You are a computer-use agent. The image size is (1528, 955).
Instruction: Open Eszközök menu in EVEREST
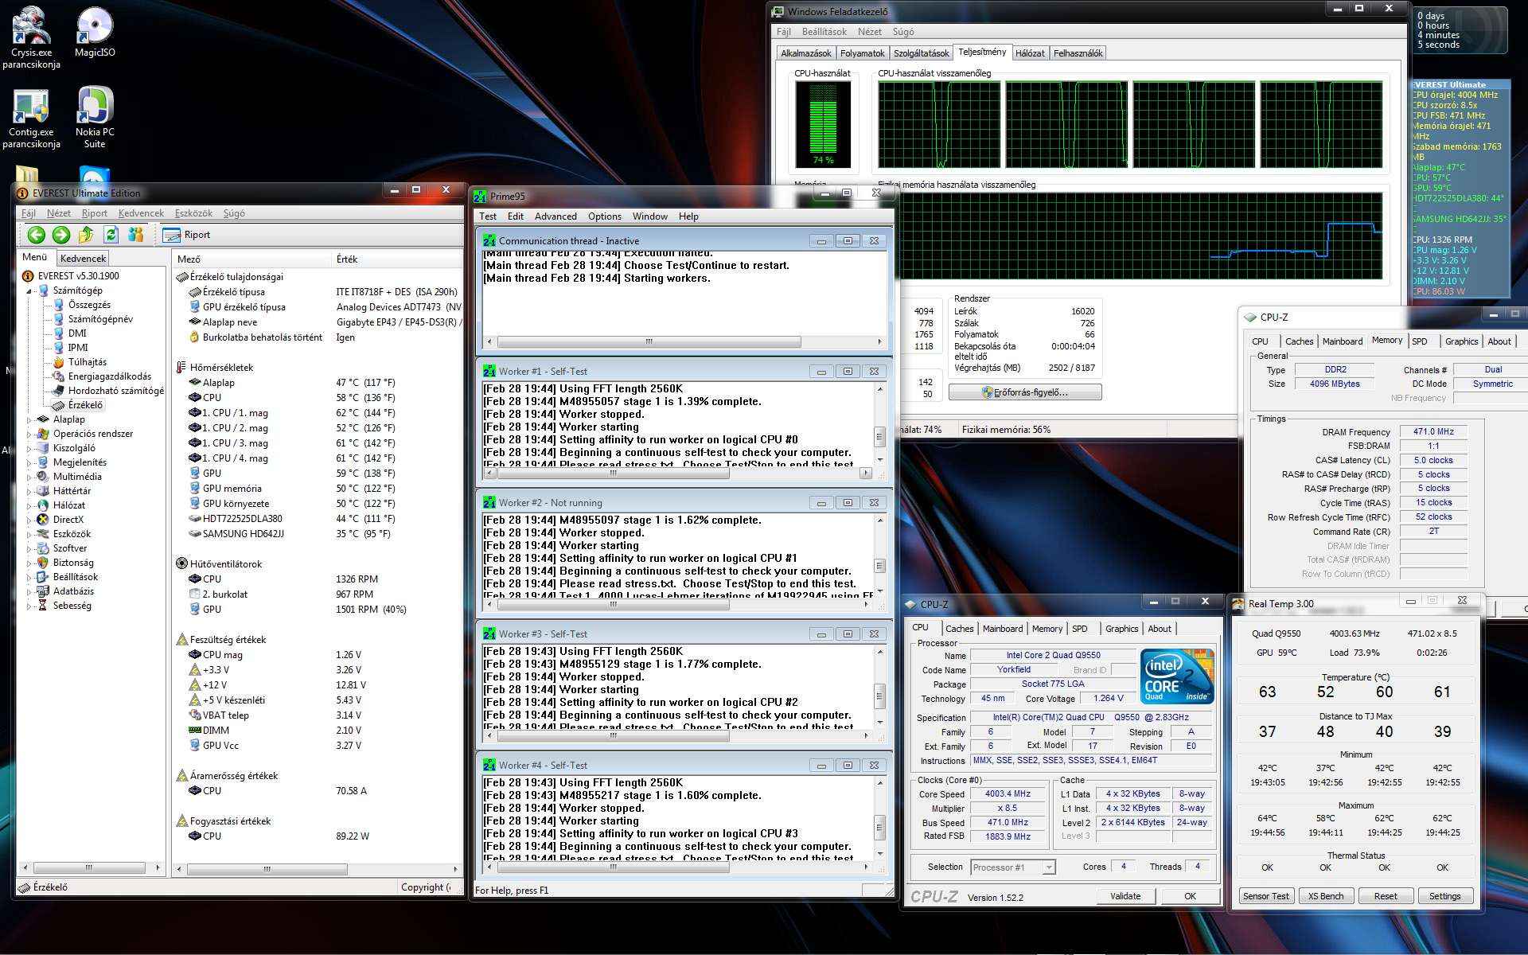click(193, 213)
